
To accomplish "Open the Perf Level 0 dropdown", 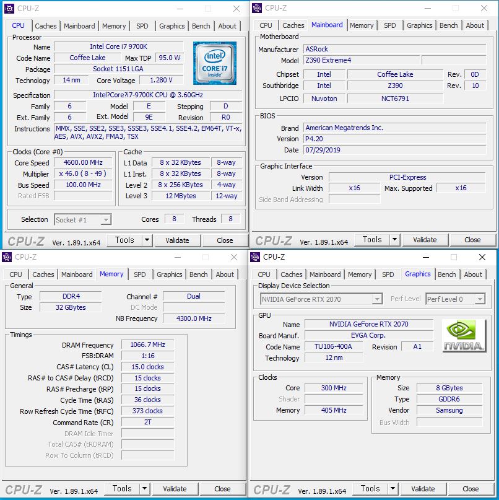I will [x=479, y=299].
